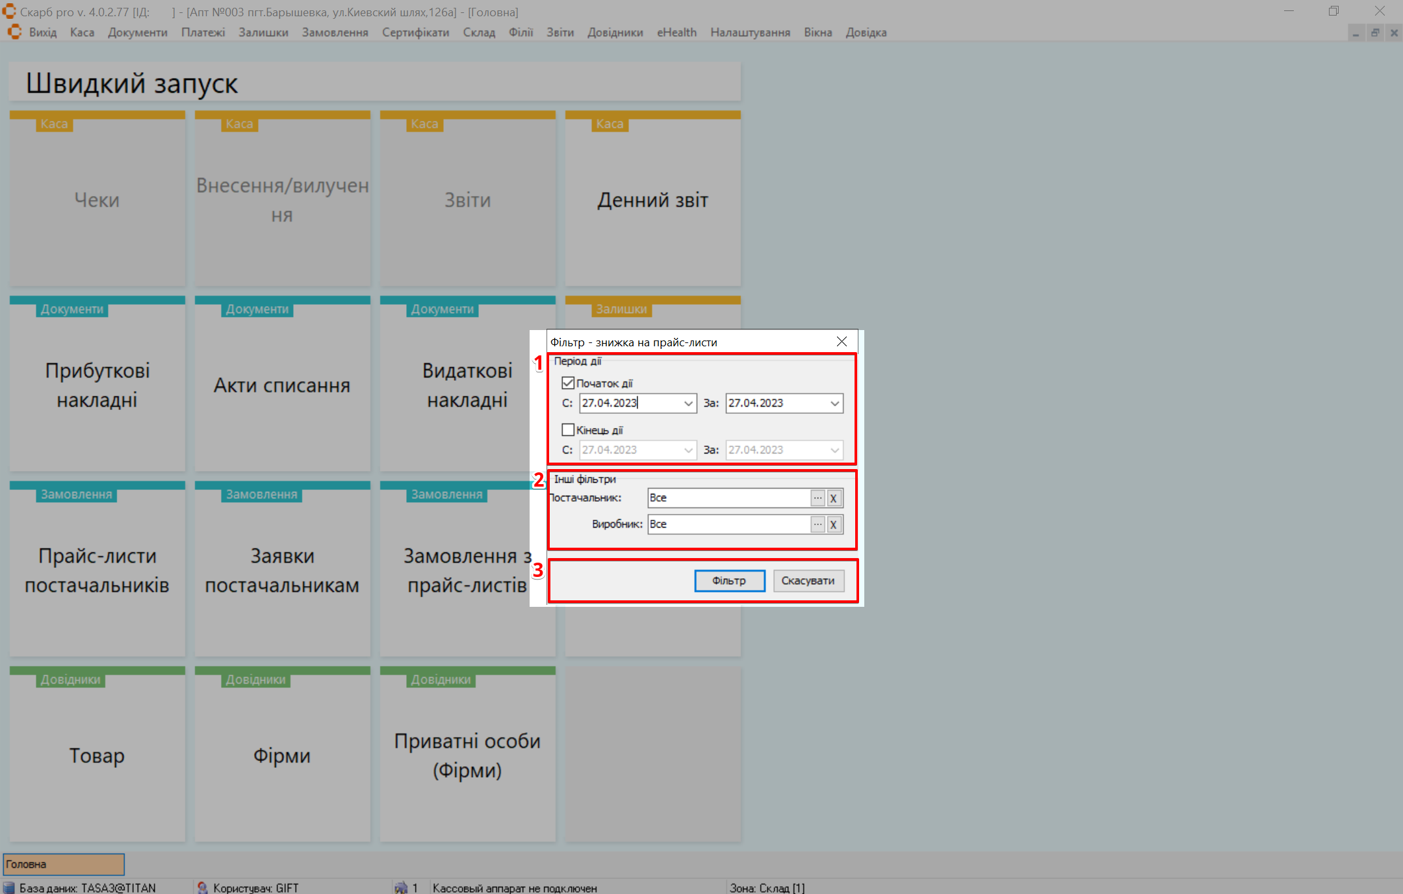This screenshot has height=894, width=1403.
Task: Click the Скасувати button
Action: click(x=808, y=580)
